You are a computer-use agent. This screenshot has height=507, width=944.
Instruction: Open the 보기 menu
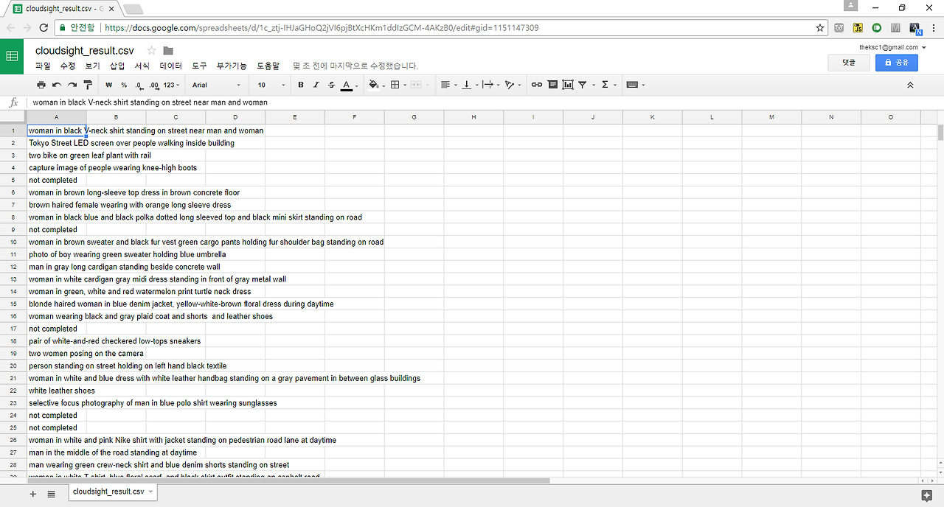pos(92,66)
